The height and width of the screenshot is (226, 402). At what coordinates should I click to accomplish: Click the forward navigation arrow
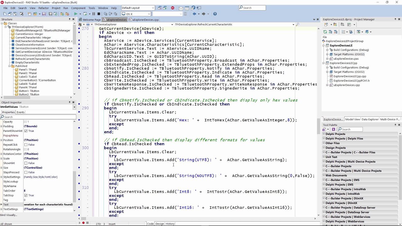[204, 14]
